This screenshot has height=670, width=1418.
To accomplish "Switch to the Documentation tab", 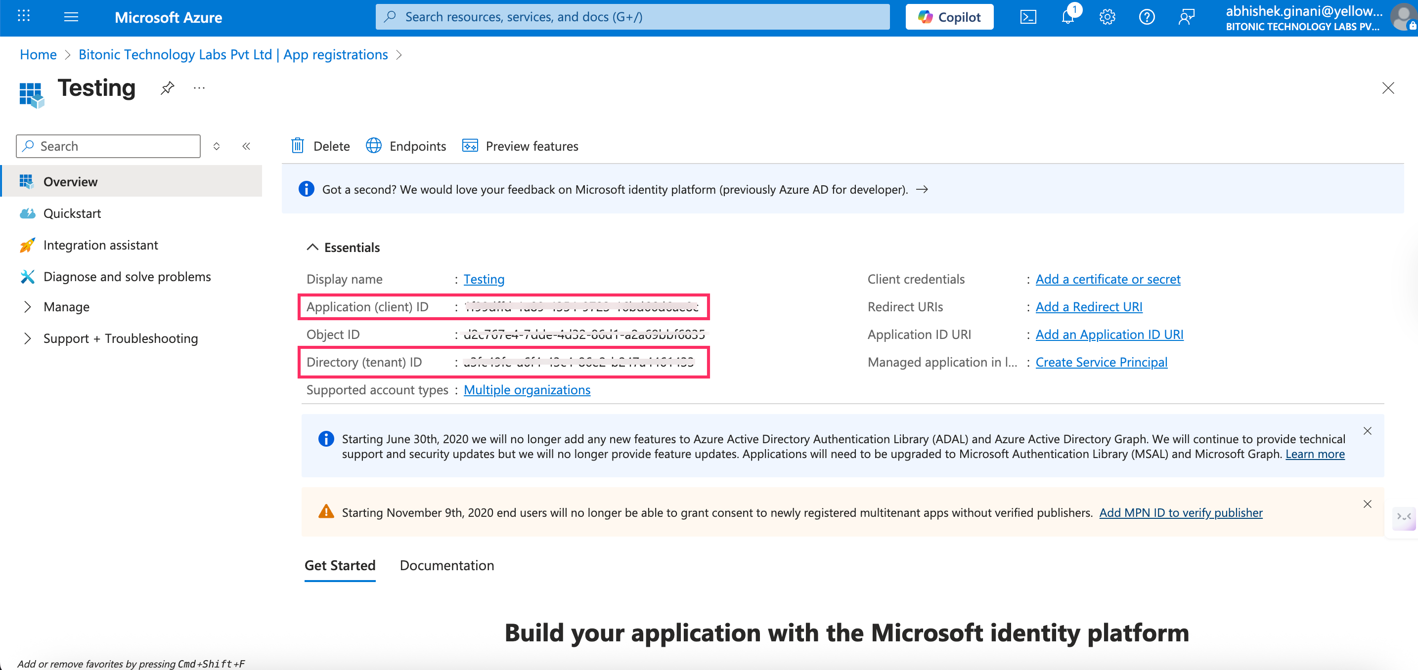I will coord(446,565).
